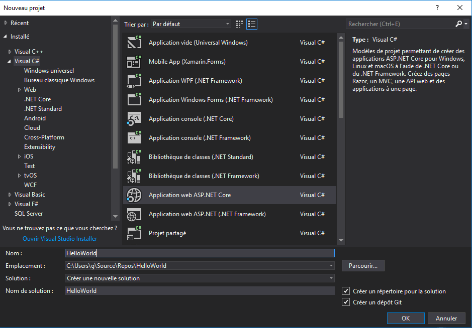Click the Rechercher search box
This screenshot has height=328, width=472.
coord(400,24)
